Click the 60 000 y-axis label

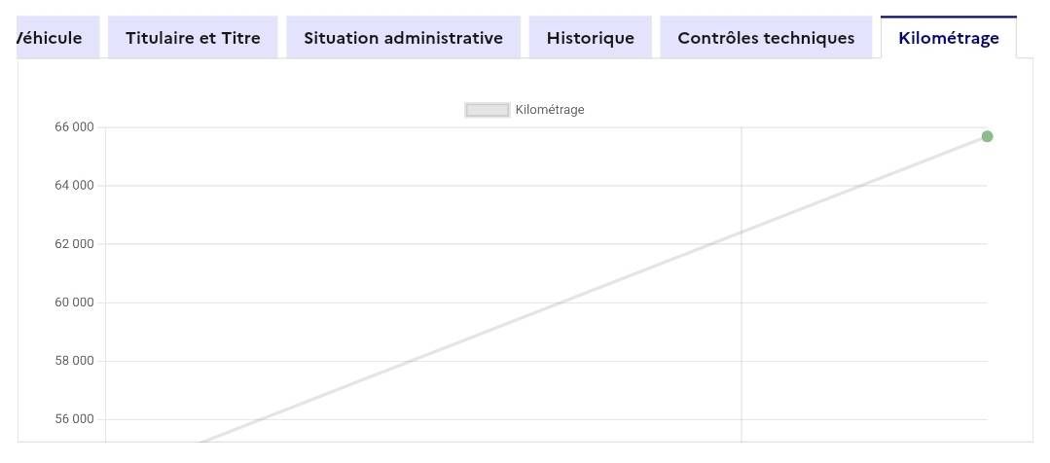pos(74,303)
